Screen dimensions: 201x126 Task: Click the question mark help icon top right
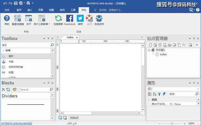point(198,10)
